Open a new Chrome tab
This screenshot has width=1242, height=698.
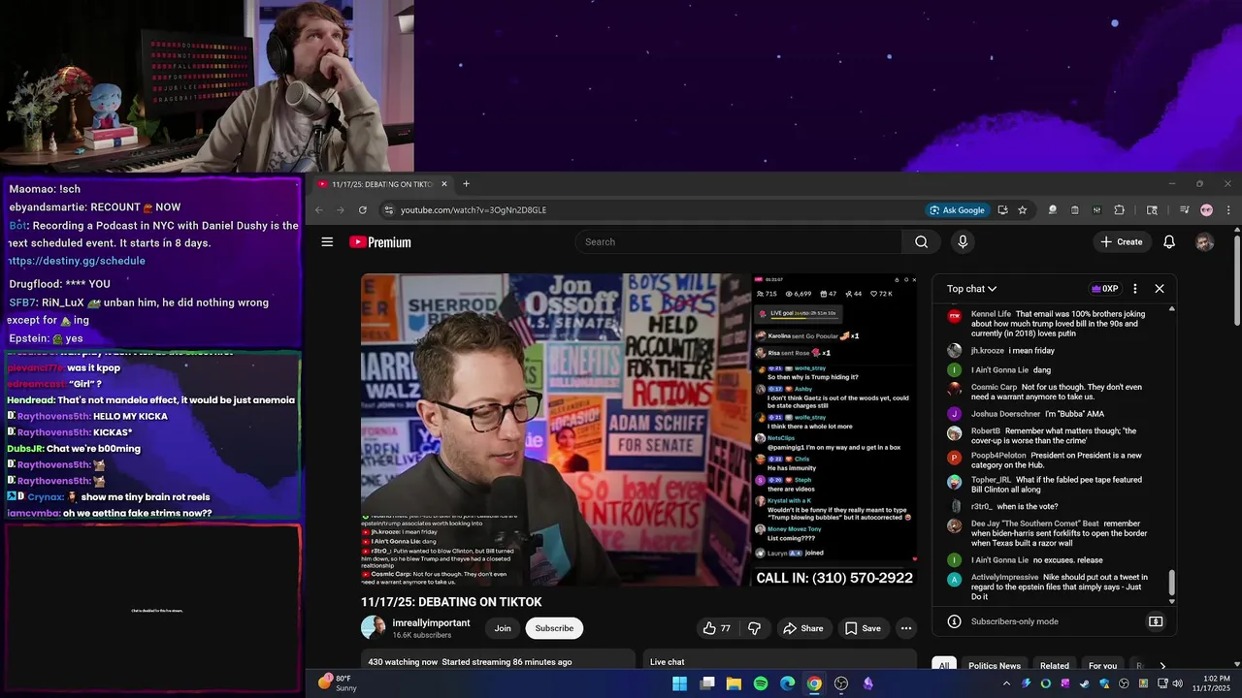[466, 184]
